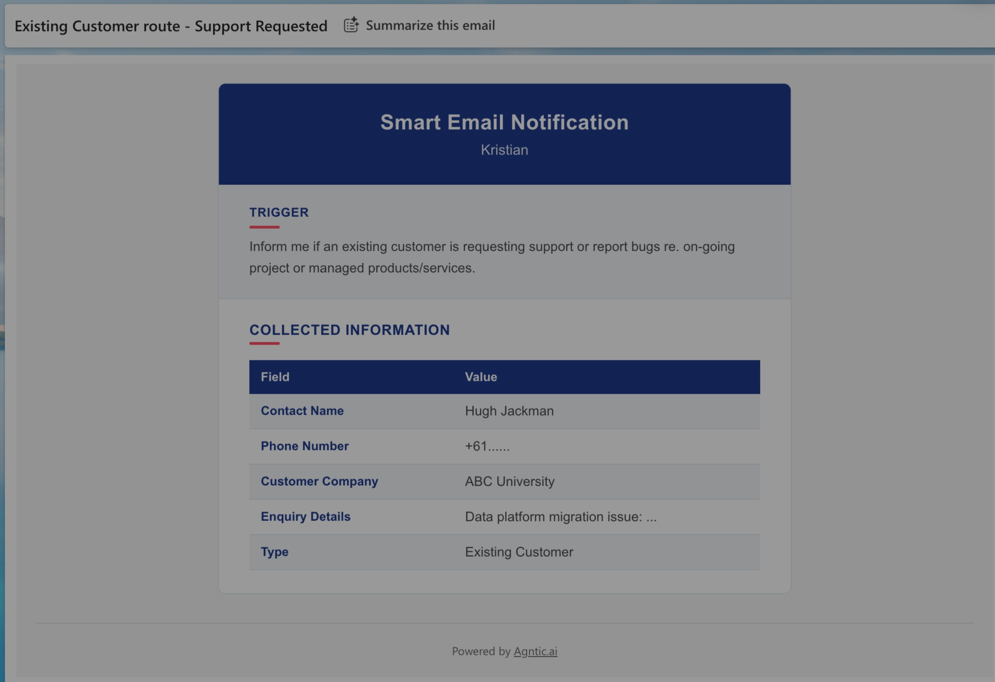The height and width of the screenshot is (682, 995).
Task: Click the 'Value' column header
Action: click(481, 377)
